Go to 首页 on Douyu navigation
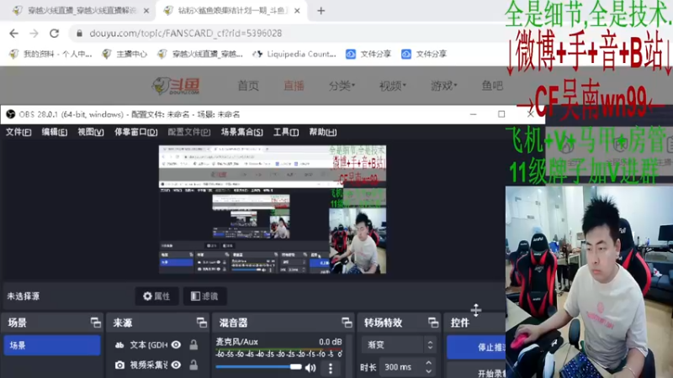The height and width of the screenshot is (378, 673). point(248,86)
